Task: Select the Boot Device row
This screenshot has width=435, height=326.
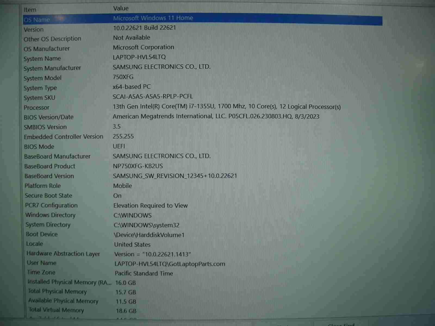Action: click(x=42, y=234)
